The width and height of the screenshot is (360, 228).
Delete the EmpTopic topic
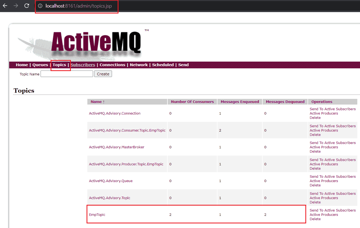(x=315, y=219)
